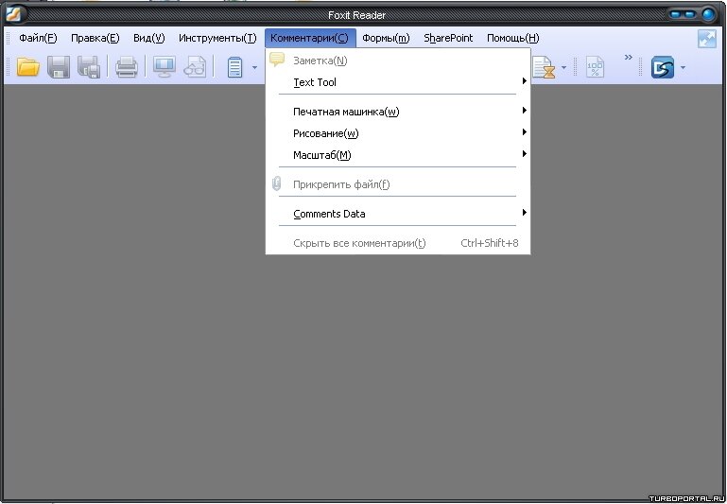Click the blue DS logo toolbar icon
The height and width of the screenshot is (504, 727).
click(663, 67)
